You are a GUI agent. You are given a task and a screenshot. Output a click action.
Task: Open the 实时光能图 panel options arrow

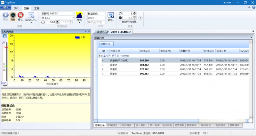86,31
